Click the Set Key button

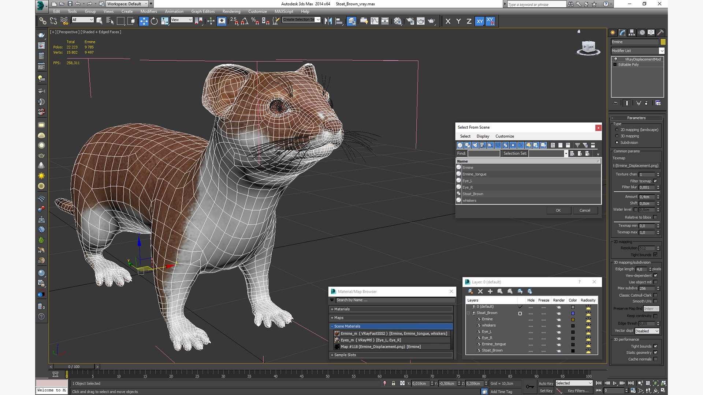click(546, 391)
